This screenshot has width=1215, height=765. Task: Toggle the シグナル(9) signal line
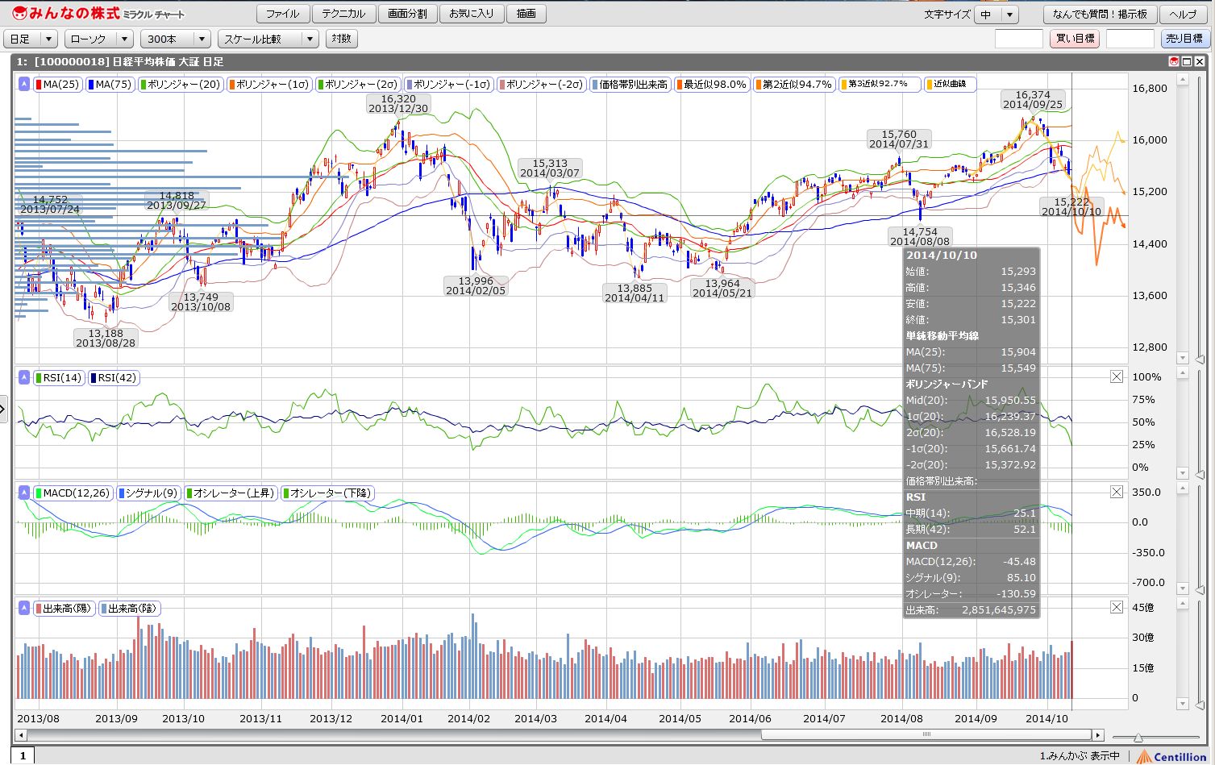tap(148, 493)
